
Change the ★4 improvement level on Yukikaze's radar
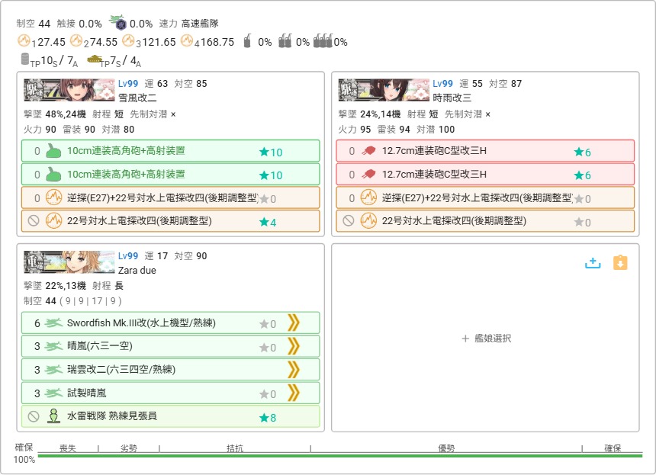(x=268, y=222)
